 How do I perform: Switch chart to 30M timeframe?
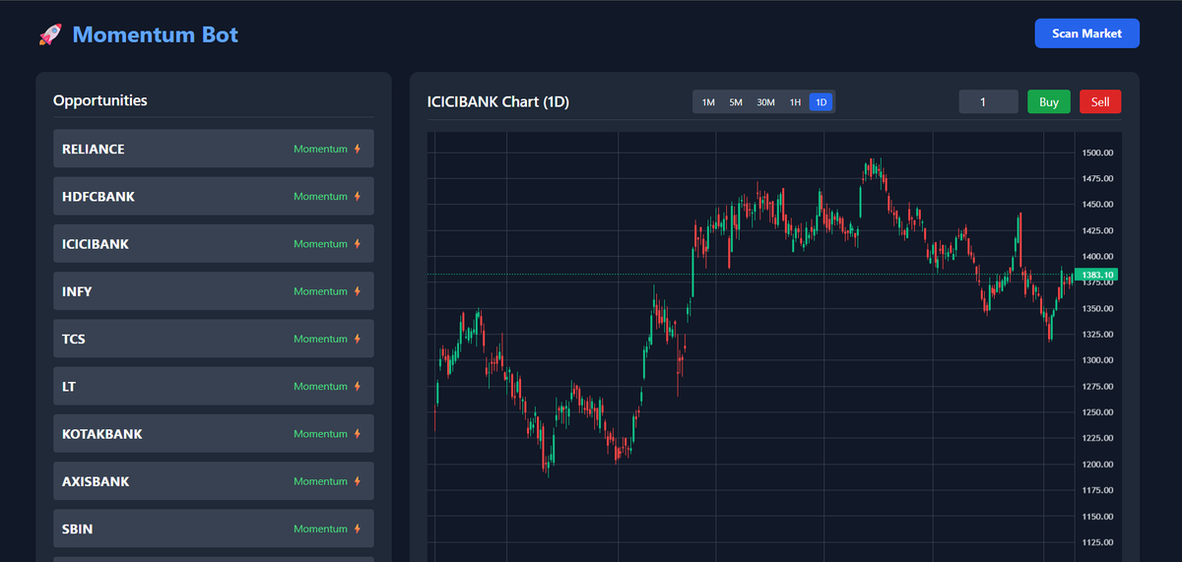765,102
